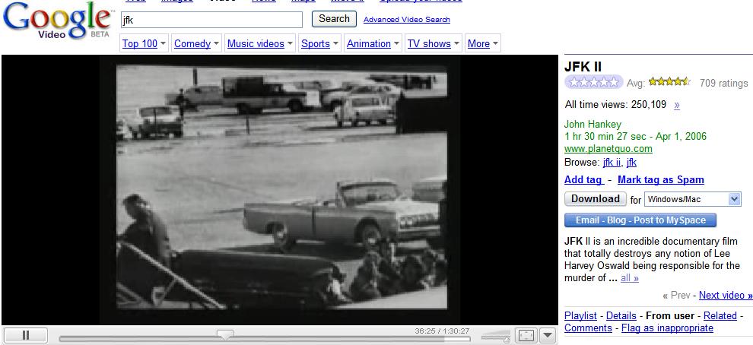Screen dimensions: 753x345
Task: Open the TV shows category
Action: click(429, 43)
